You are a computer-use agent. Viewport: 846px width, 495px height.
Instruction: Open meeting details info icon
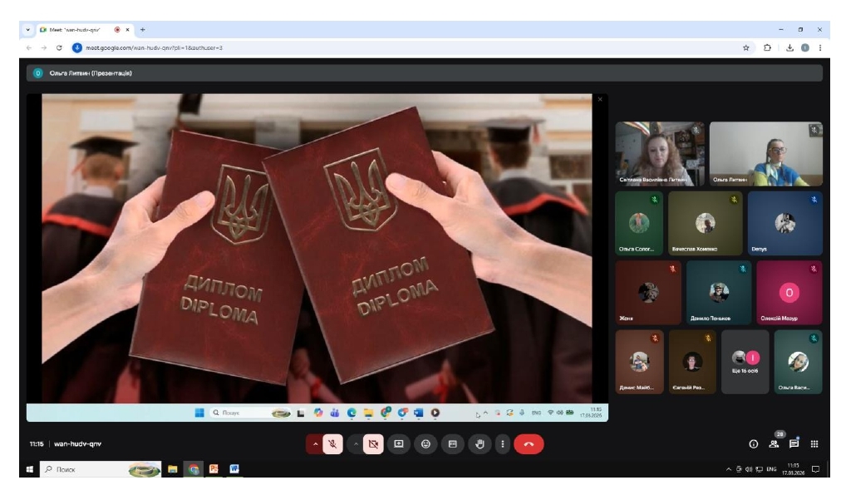[x=754, y=444]
